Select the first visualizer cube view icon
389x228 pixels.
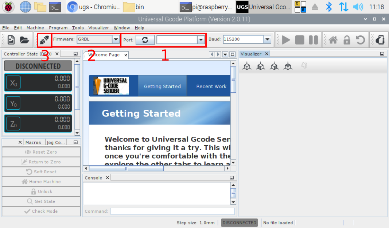pyautogui.click(x=247, y=66)
